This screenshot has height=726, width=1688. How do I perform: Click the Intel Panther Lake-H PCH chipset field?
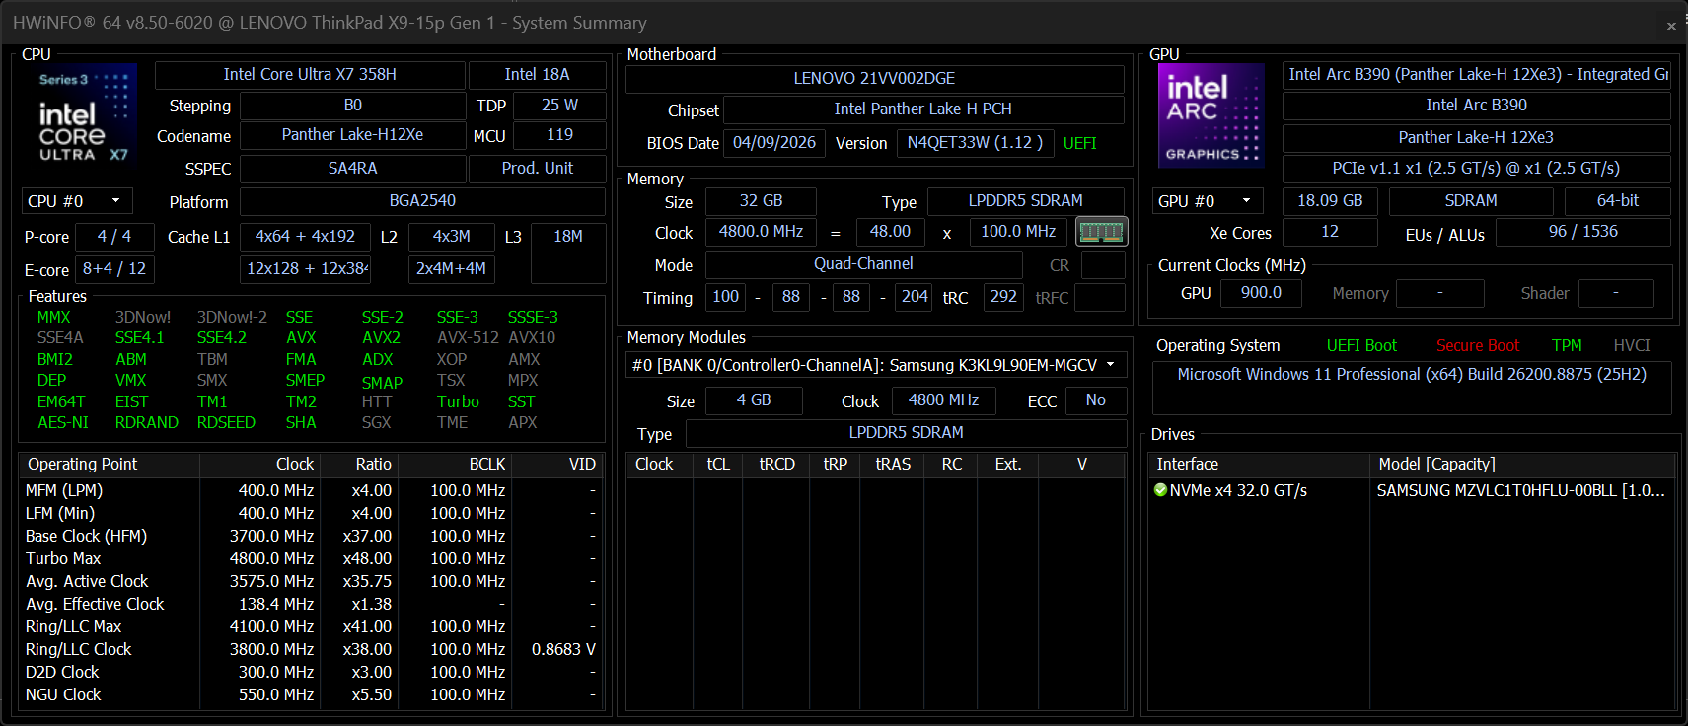(x=923, y=109)
